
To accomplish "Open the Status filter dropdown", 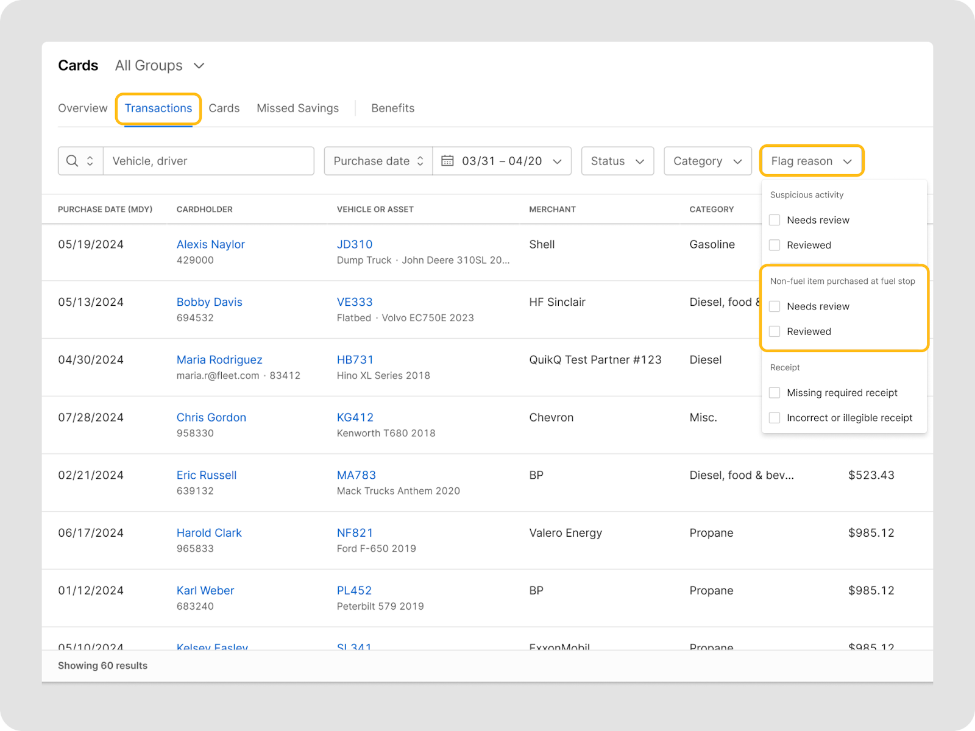I will click(x=617, y=161).
